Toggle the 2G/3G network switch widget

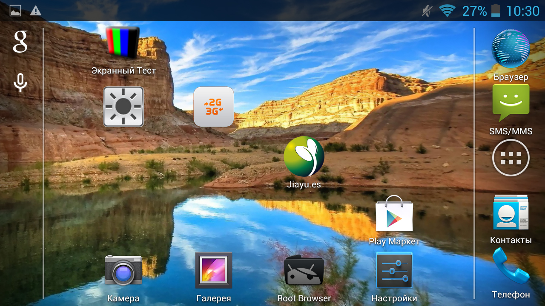click(214, 107)
